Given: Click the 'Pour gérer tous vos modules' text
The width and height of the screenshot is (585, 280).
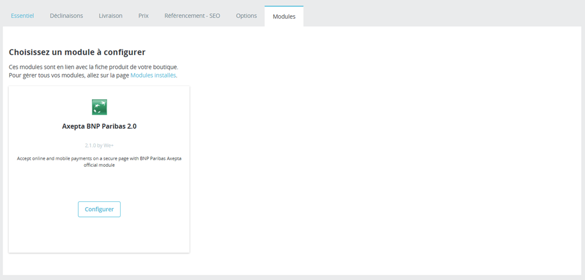Looking at the screenshot, I should pos(69,75).
